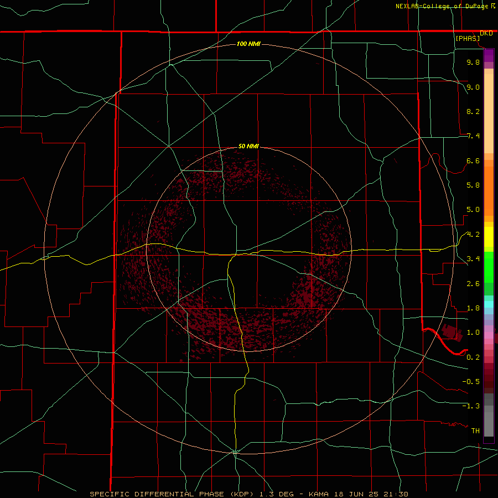Click the 2.6 value on the color scale

(x=473, y=284)
